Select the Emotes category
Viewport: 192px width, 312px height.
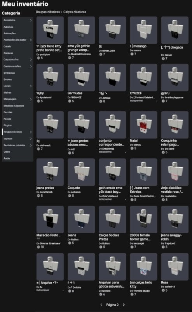[x=17, y=80]
